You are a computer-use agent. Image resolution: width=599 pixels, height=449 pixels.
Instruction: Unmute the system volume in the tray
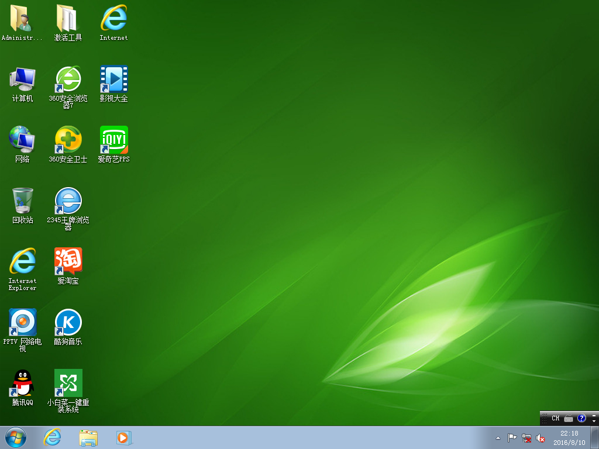click(541, 437)
